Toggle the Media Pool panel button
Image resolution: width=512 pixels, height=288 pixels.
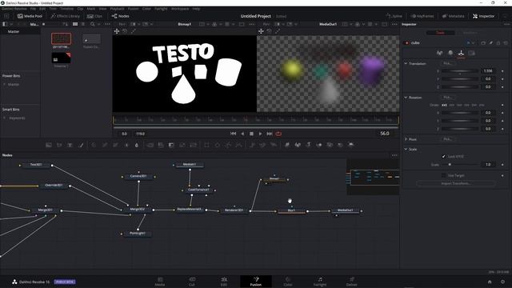coord(30,16)
